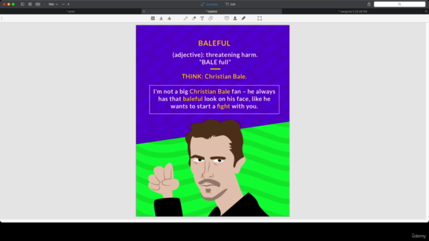
Task: Switch to Edit mode
Action: [x=231, y=5]
